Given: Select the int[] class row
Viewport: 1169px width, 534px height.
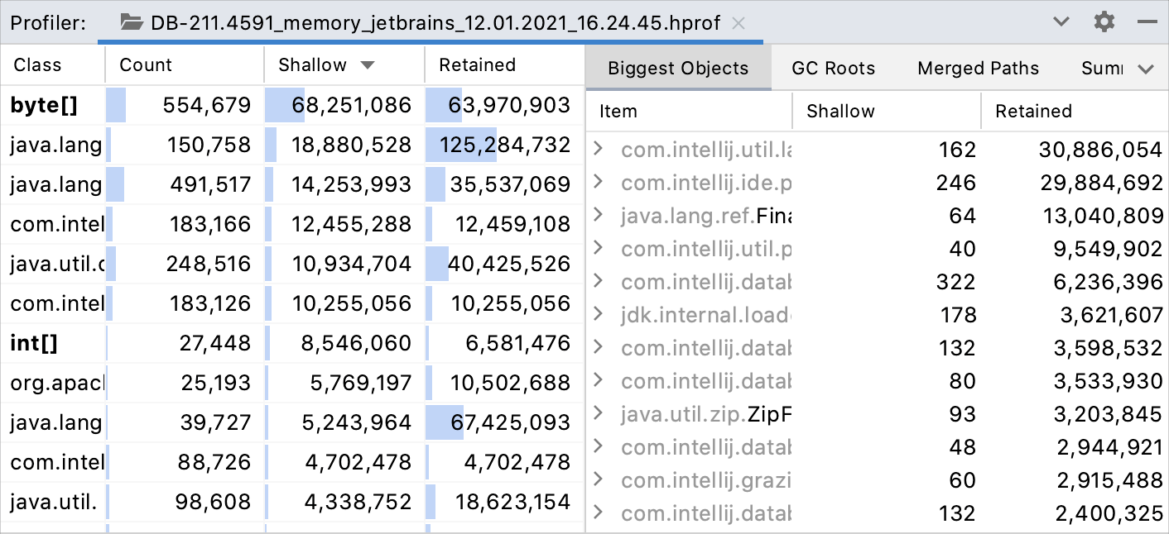Looking at the screenshot, I should click(34, 343).
